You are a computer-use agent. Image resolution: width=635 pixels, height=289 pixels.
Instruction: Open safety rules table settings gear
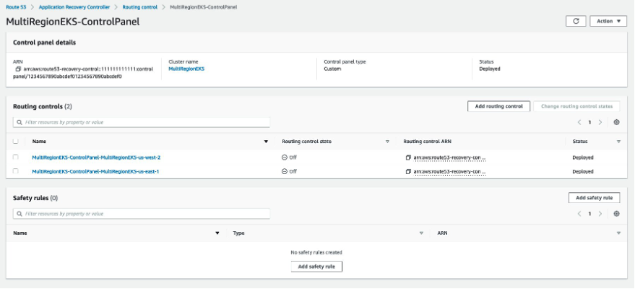click(x=616, y=214)
